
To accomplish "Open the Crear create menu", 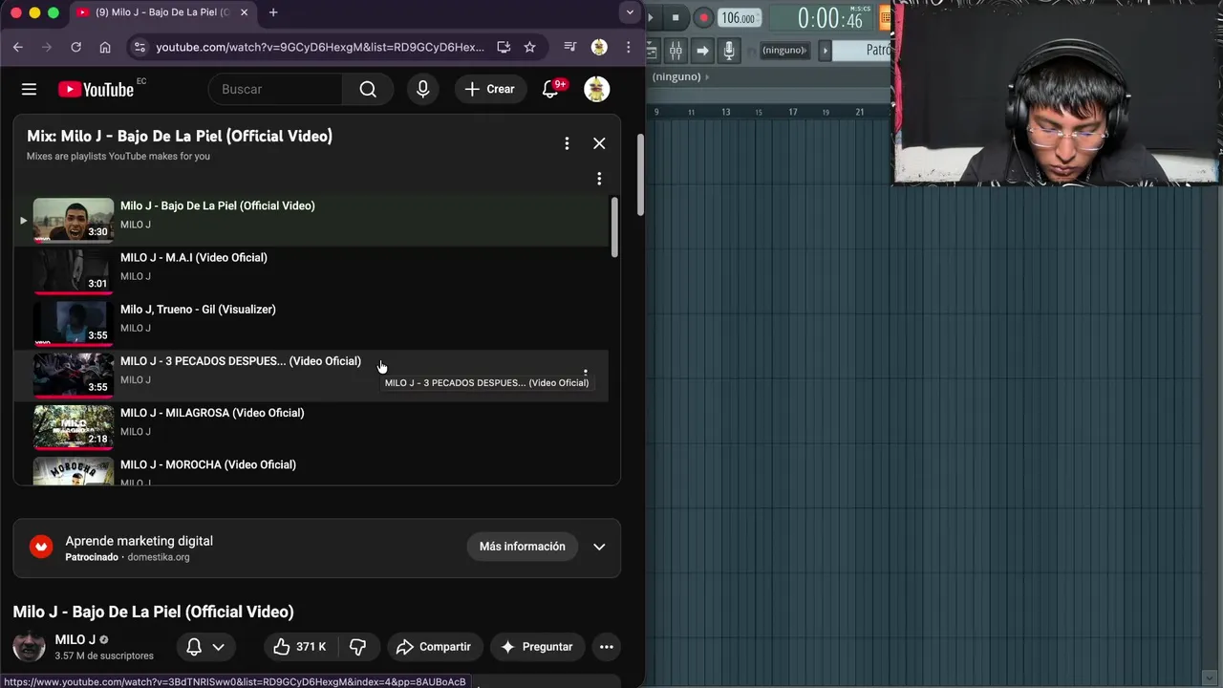I will pyautogui.click(x=490, y=89).
